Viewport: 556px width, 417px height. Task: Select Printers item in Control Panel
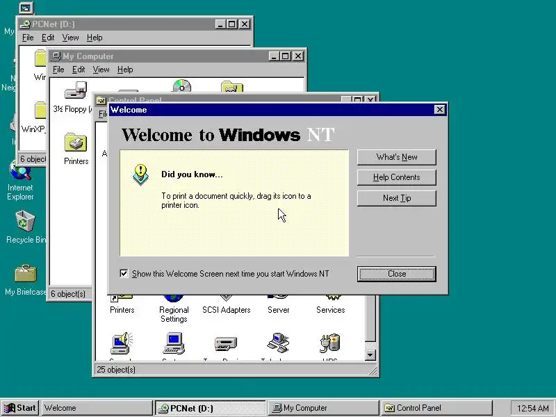tap(122, 306)
